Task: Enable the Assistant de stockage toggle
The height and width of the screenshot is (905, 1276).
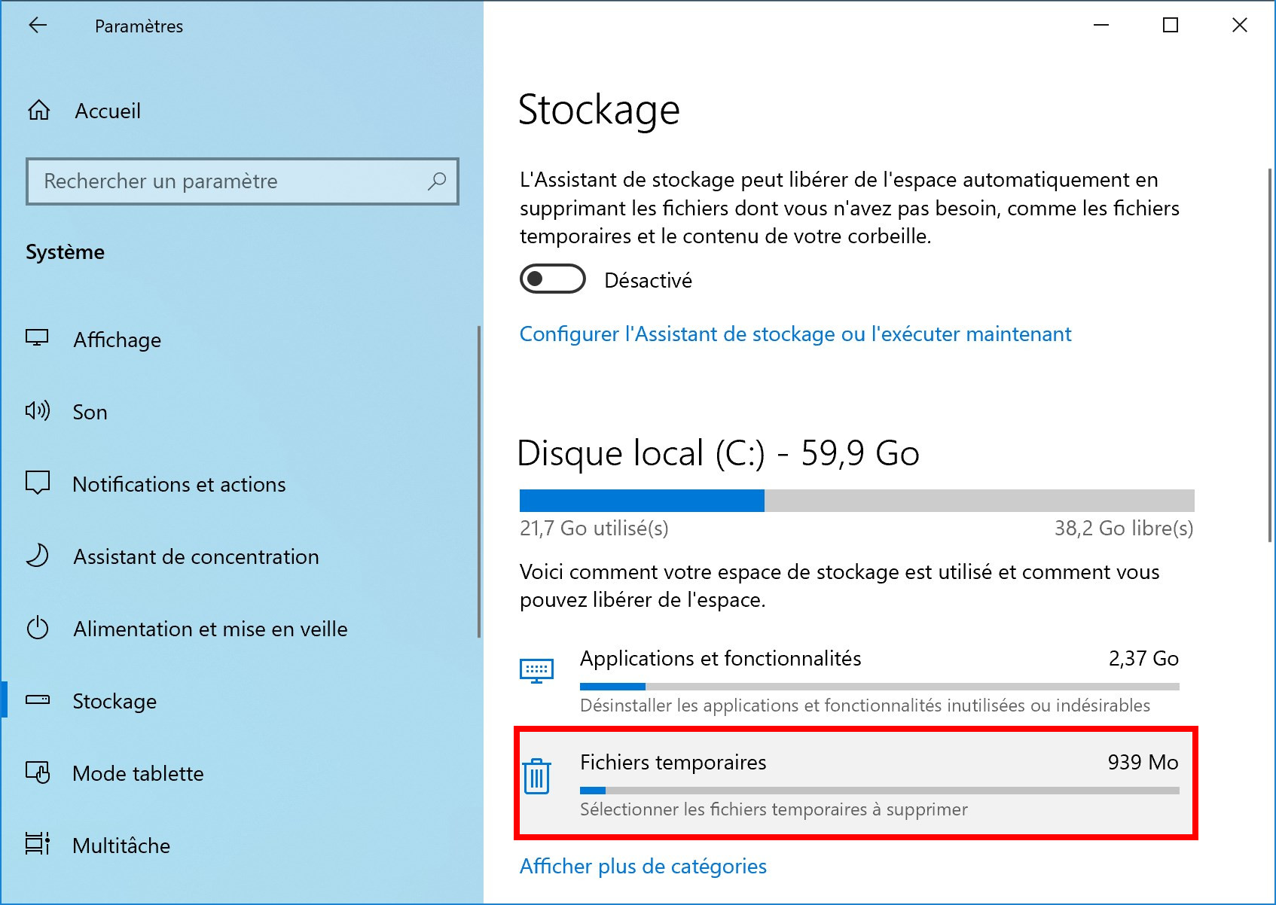Action: (x=553, y=279)
